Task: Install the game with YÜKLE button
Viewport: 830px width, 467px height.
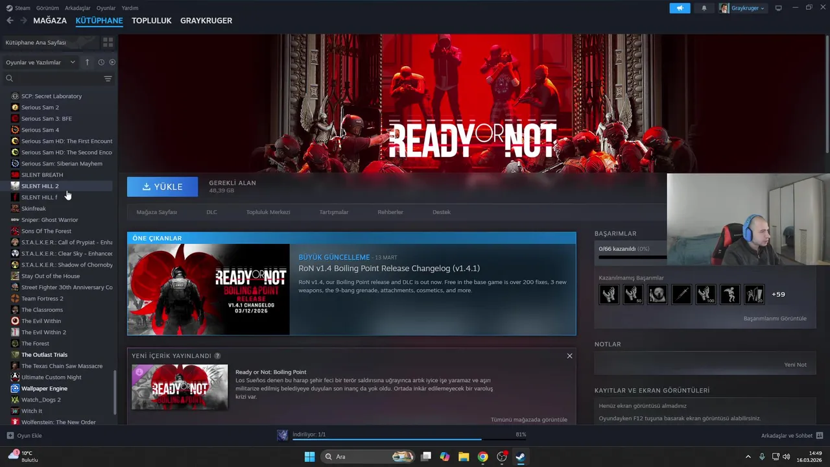Action: pyautogui.click(x=162, y=187)
